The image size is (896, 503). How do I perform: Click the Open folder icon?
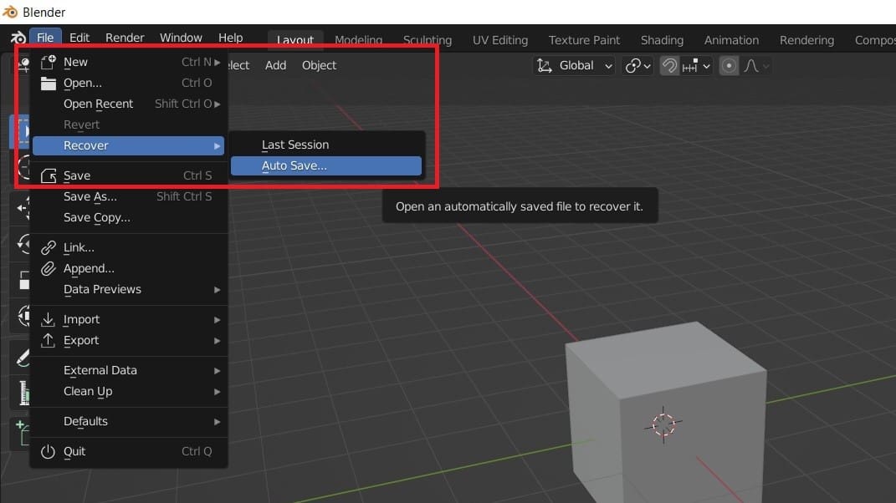tap(48, 84)
